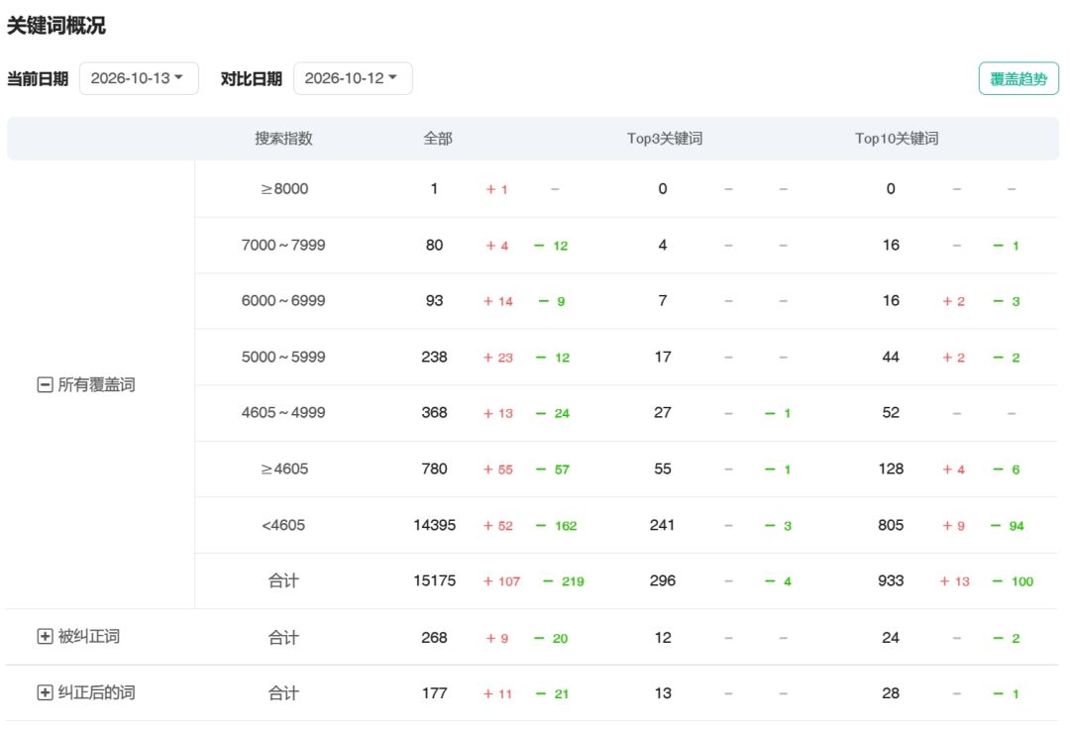Click the Top3关键词 column header
1070x729 pixels.
pyautogui.click(x=665, y=139)
